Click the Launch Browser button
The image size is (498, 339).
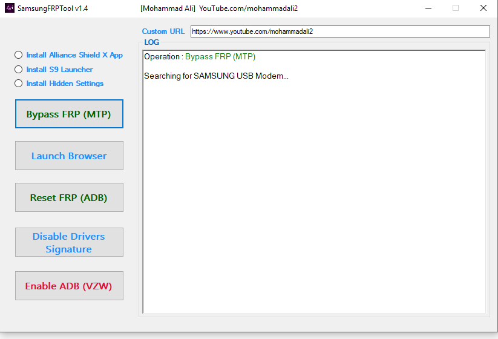coord(69,156)
